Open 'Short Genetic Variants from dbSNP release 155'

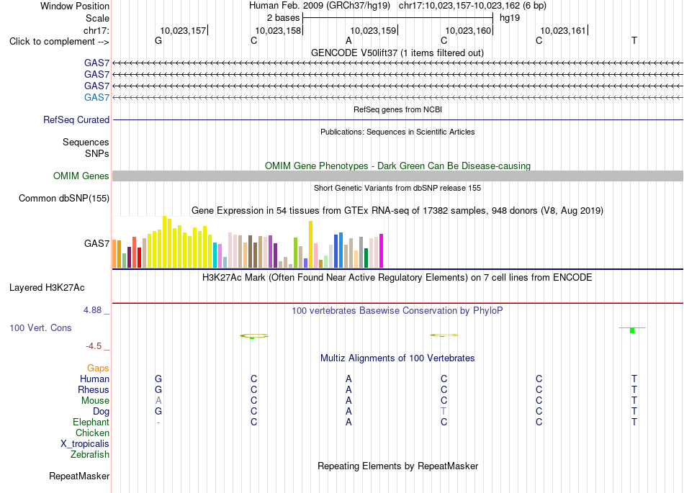pyautogui.click(x=397, y=188)
